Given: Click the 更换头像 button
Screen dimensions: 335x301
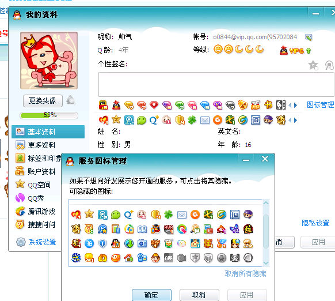Looking at the screenshot, I should point(43,100).
